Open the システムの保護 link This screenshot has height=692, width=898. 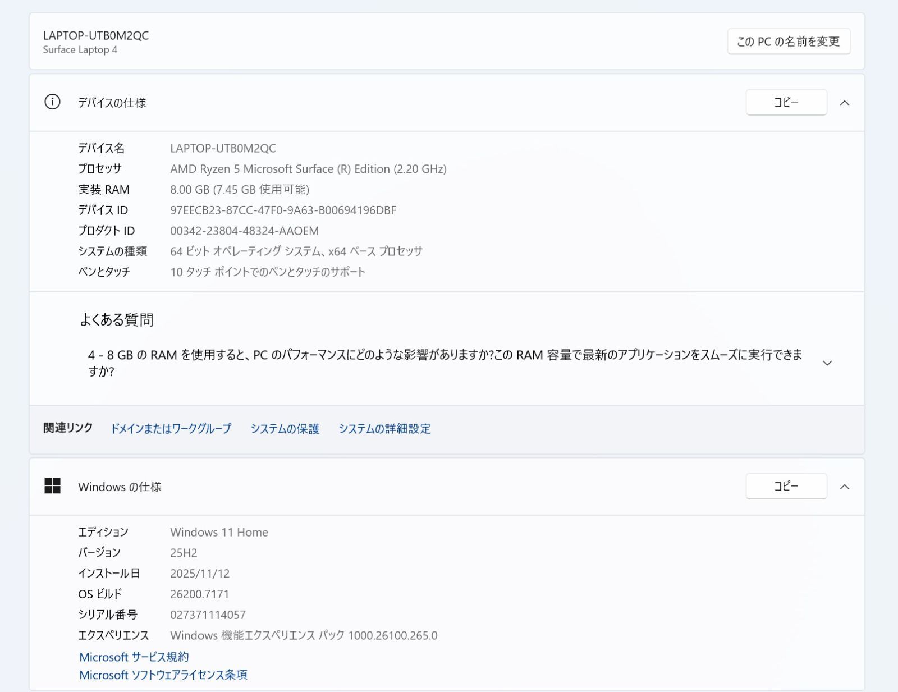[x=286, y=429]
